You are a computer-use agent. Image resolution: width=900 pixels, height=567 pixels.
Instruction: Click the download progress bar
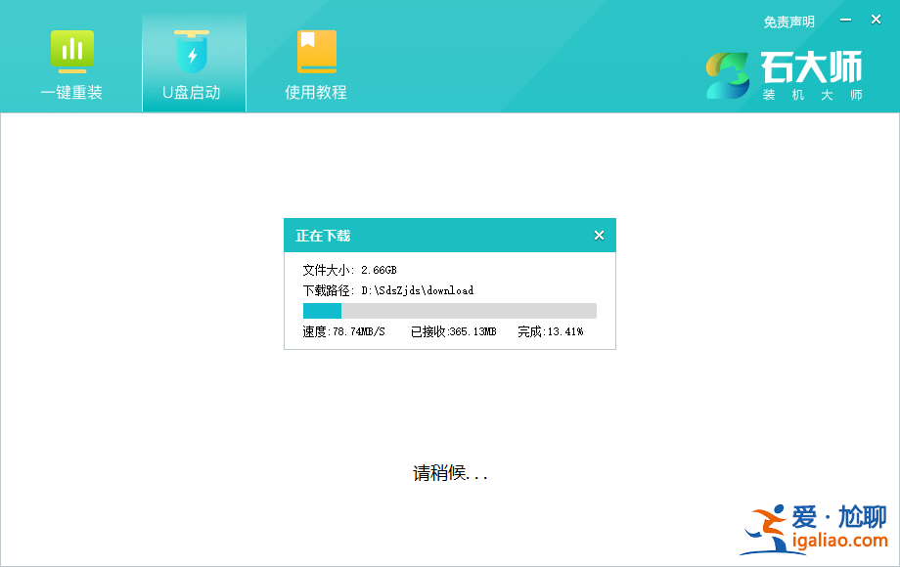pos(449,310)
